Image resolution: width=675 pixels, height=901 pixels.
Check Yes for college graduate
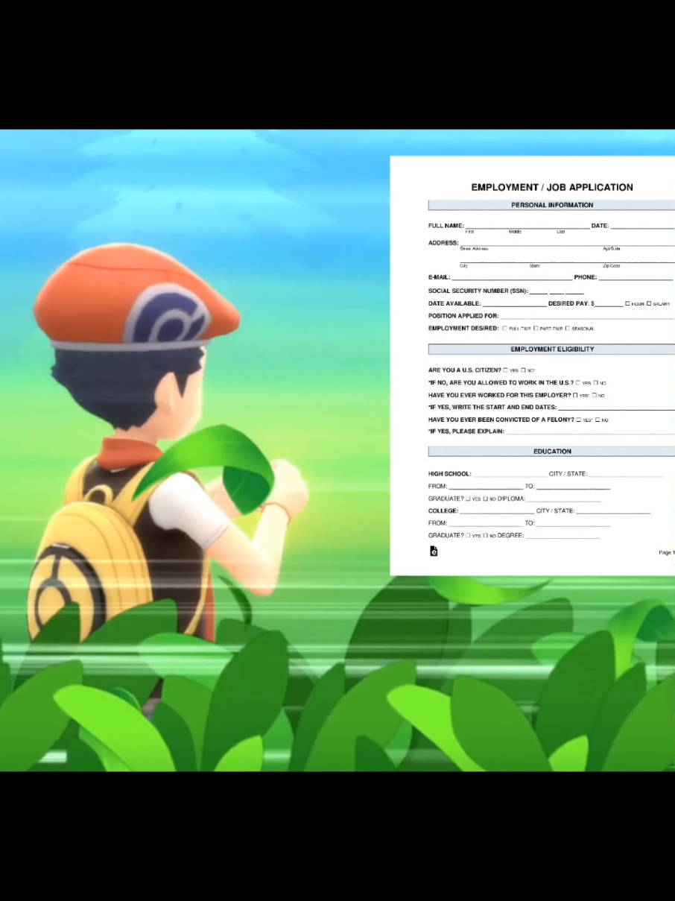pyautogui.click(x=468, y=535)
